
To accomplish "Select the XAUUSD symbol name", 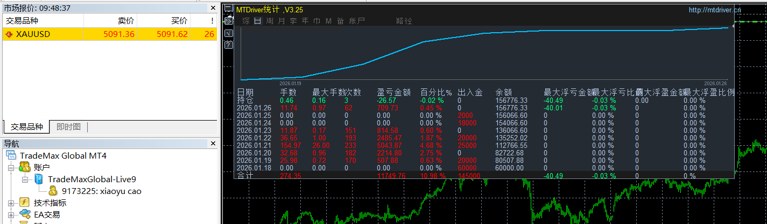I will click(33, 34).
